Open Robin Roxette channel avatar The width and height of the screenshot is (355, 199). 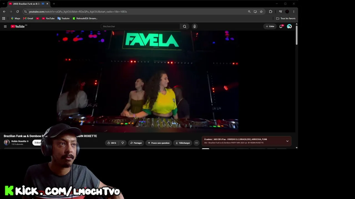(x=7, y=143)
